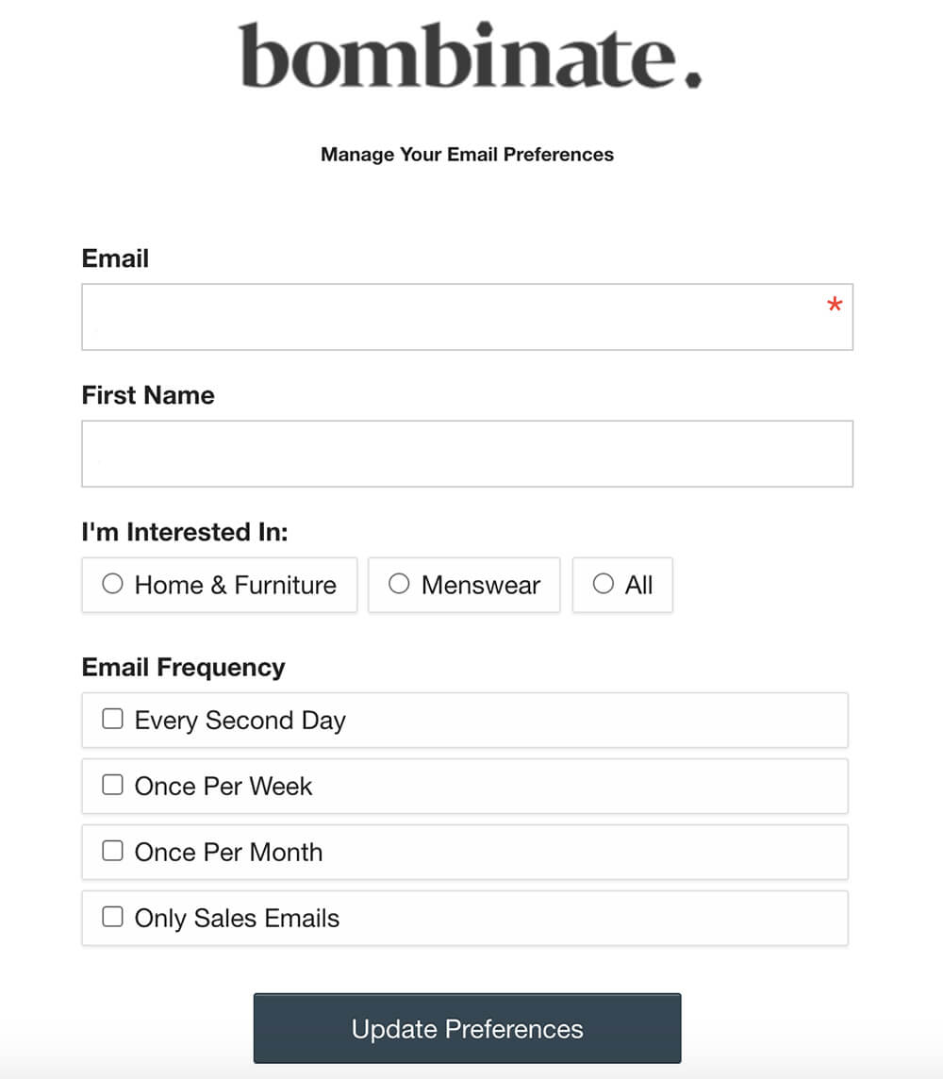The height and width of the screenshot is (1079, 943).
Task: Click the I'm Interested In label
Action: [185, 532]
